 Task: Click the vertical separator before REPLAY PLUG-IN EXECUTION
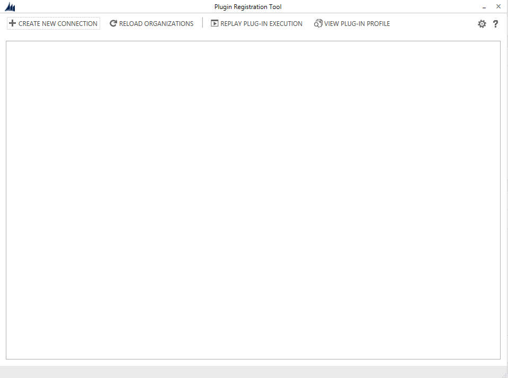202,23
